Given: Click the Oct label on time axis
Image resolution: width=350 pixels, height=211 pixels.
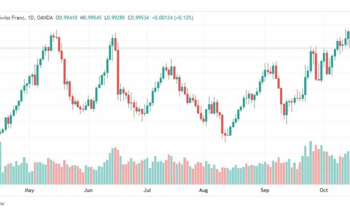Looking at the screenshot, I should (324, 190).
